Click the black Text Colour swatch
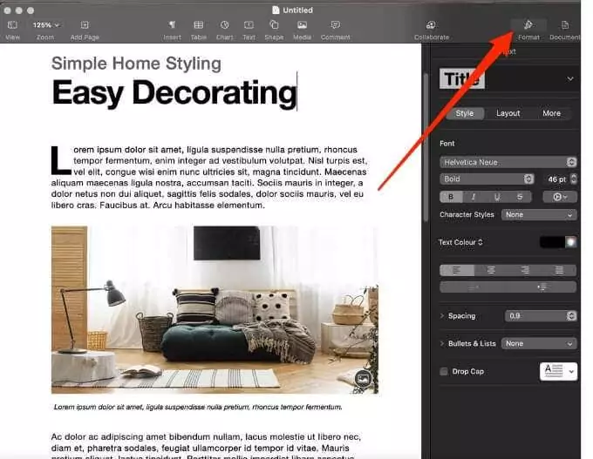The image size is (593, 459). (552, 242)
